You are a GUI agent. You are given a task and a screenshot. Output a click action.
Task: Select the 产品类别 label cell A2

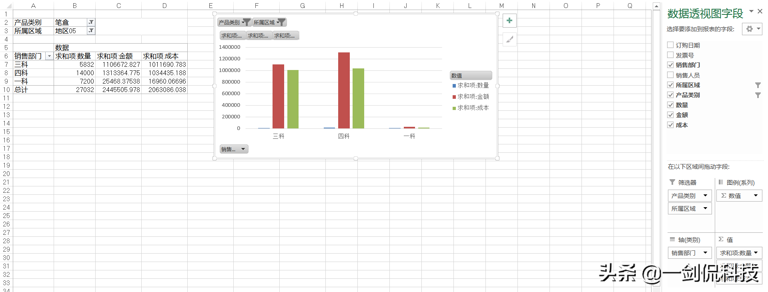pos(34,22)
